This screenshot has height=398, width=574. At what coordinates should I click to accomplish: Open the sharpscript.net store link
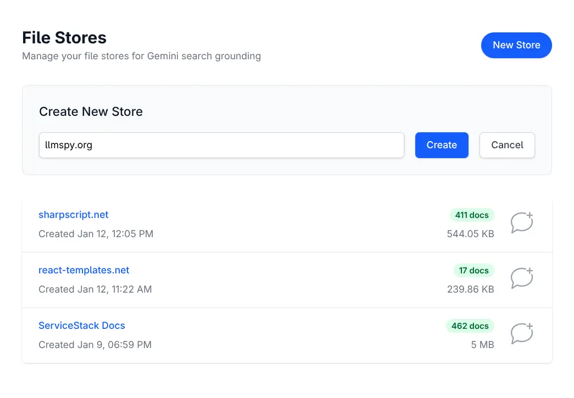[74, 215]
